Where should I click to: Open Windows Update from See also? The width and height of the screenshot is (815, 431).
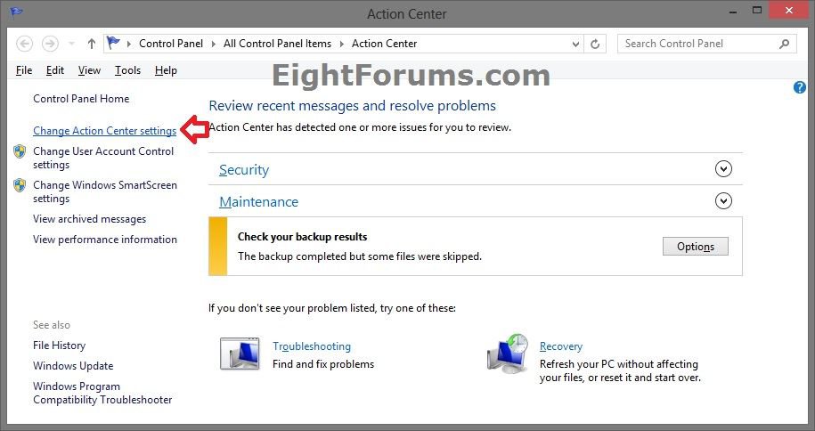click(x=73, y=366)
